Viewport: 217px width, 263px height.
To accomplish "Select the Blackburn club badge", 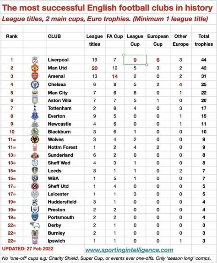I will click(35, 132).
